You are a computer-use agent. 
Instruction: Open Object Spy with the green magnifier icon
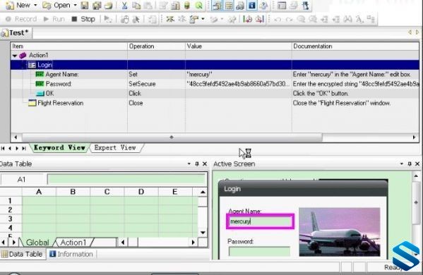(199, 6)
